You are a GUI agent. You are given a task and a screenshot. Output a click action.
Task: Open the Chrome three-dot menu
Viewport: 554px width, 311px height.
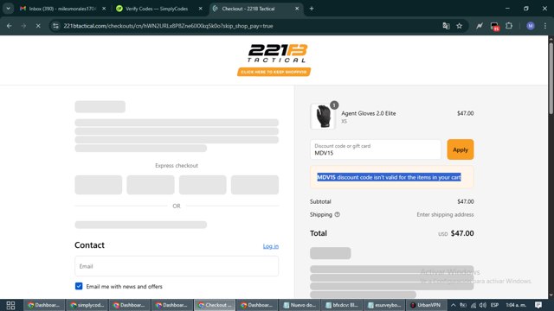point(545,26)
